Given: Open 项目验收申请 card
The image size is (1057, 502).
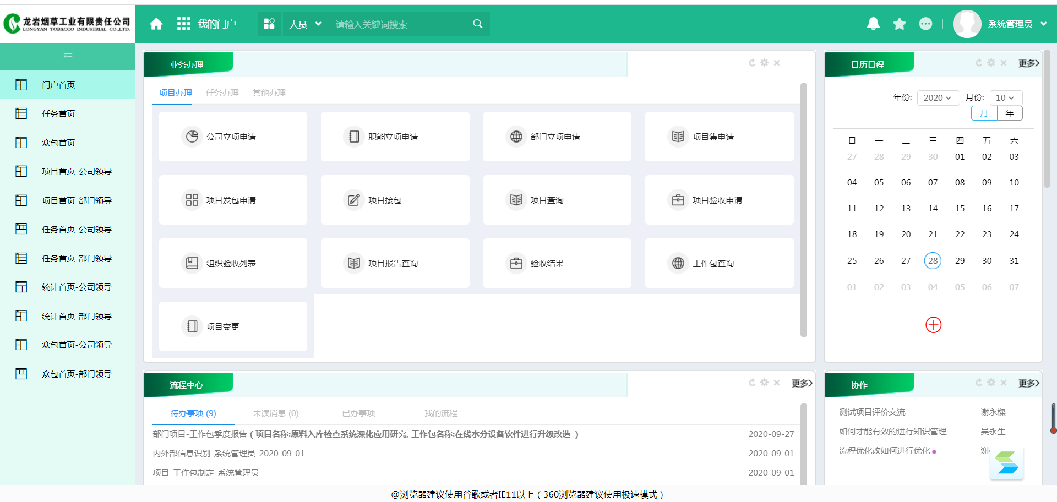Looking at the screenshot, I should 720,200.
